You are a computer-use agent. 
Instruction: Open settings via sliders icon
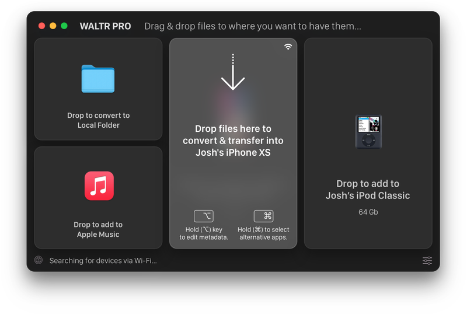427,261
